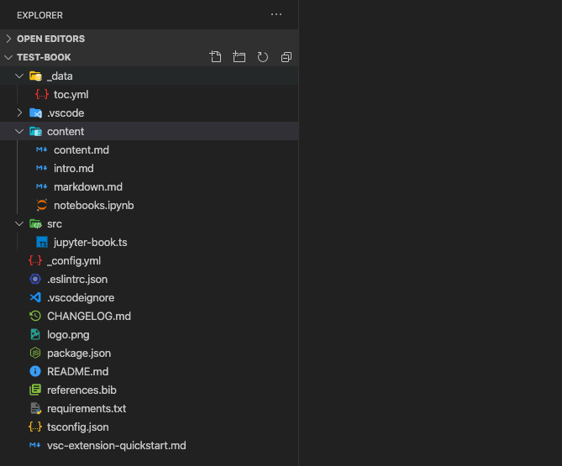Open the intro.md file
Image resolution: width=562 pixels, height=466 pixels.
click(x=74, y=168)
